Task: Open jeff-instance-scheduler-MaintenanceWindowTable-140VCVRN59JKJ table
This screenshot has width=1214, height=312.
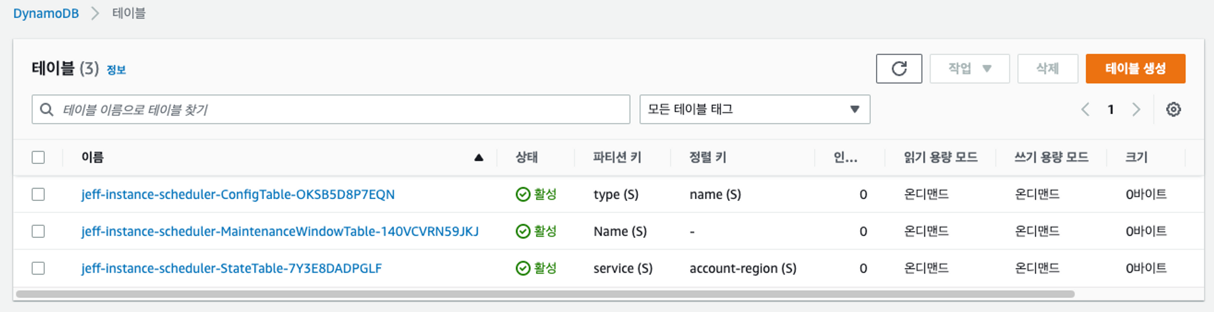Action: (x=280, y=231)
